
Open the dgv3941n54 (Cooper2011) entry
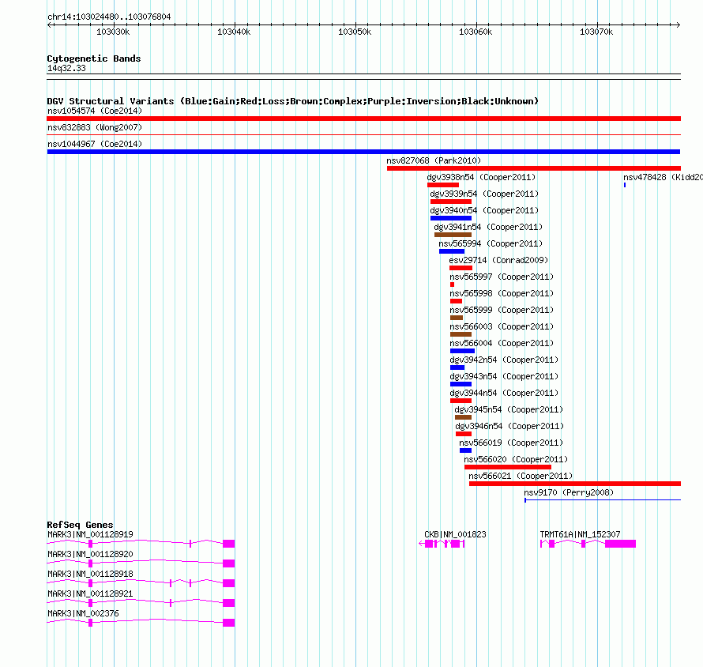coord(488,227)
